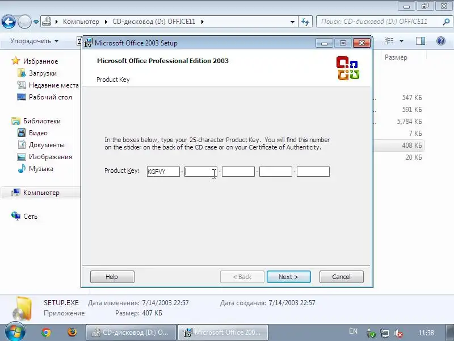Expand the arrow after the OFFICE11 breadcrumb

(x=203, y=22)
